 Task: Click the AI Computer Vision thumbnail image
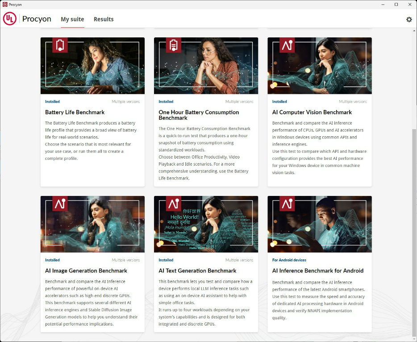point(320,66)
